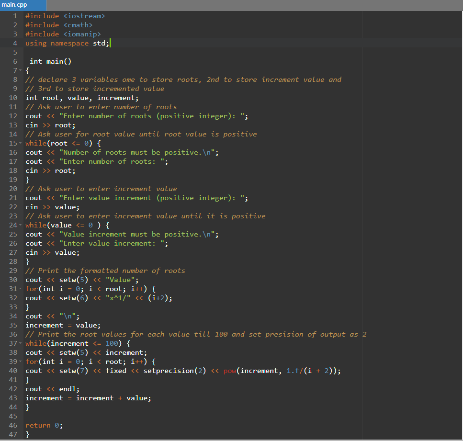This screenshot has height=441, width=463.
Task: Fold the while(increment <= 100) block at line 37
Action: [x=21, y=343]
